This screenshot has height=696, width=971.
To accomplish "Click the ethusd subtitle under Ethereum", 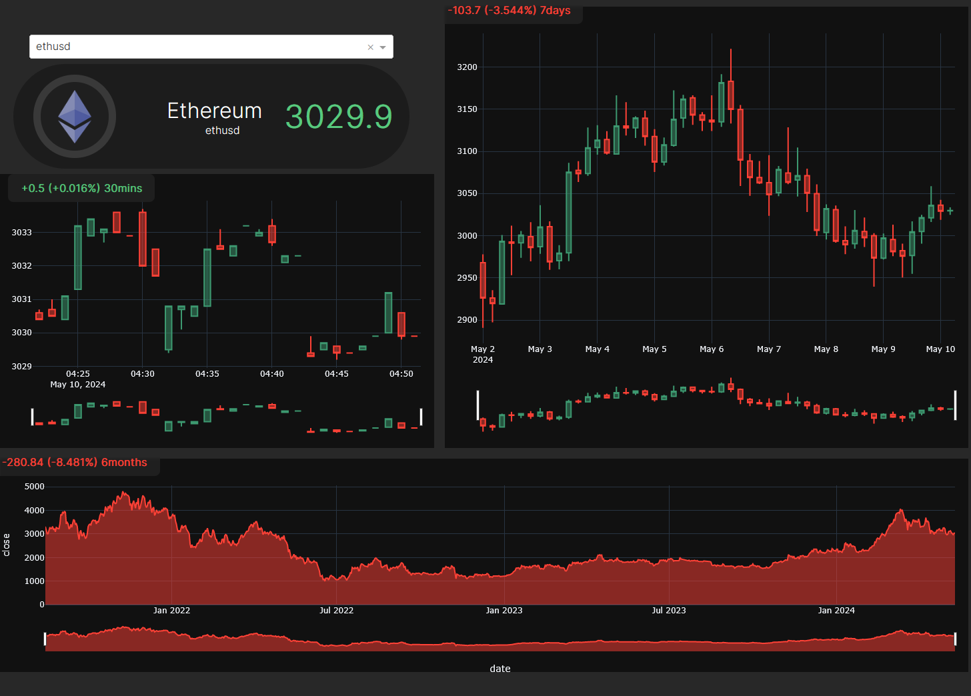I will (x=222, y=130).
